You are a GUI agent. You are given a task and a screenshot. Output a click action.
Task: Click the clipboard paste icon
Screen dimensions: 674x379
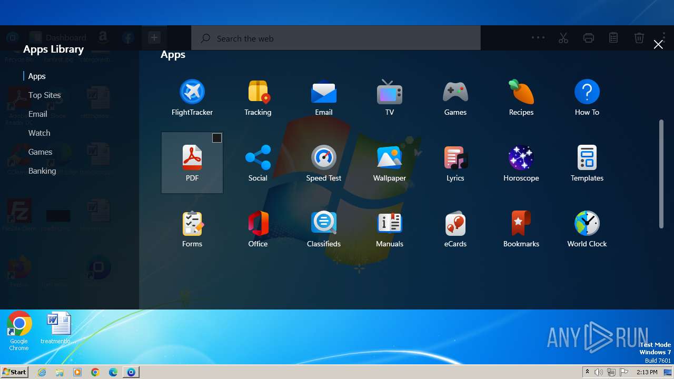(613, 38)
